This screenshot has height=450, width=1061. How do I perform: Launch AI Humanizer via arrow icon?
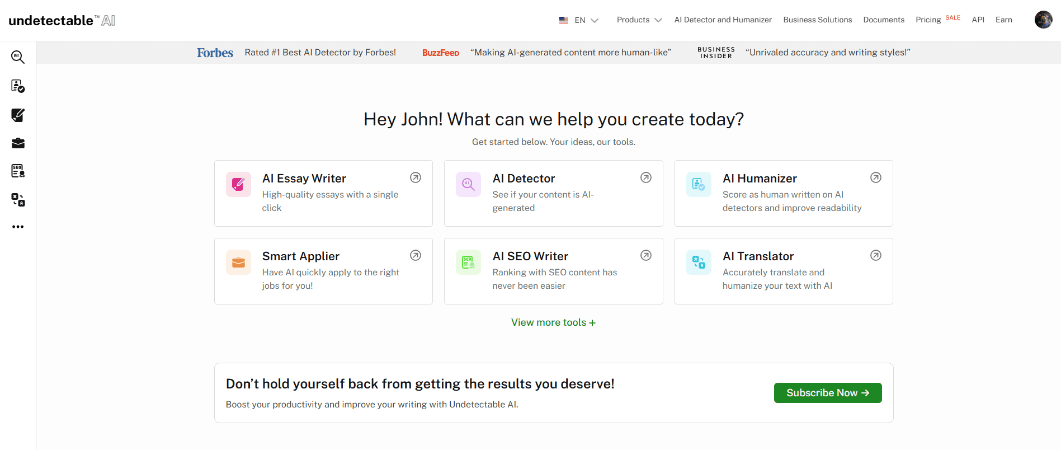pos(876,177)
